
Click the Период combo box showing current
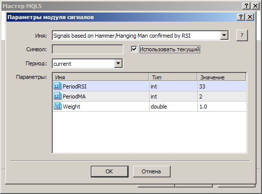click(x=87, y=64)
